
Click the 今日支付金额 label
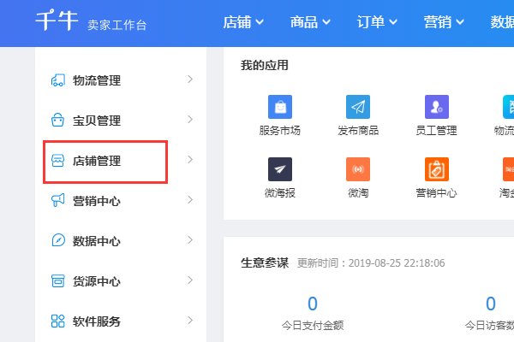pos(313,325)
